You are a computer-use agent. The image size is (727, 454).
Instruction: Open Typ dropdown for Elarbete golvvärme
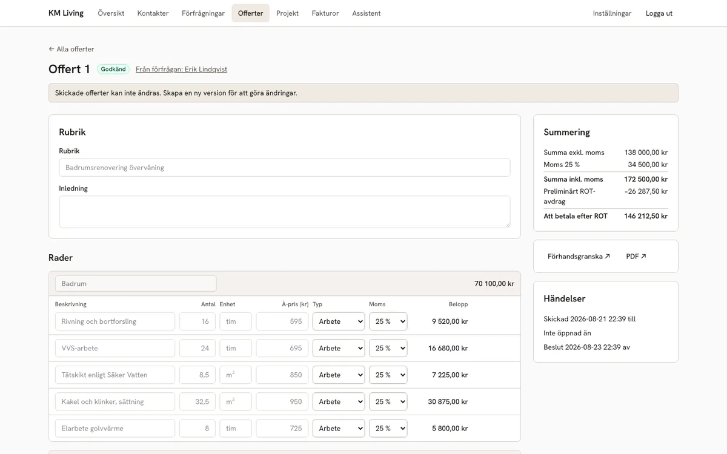point(339,428)
